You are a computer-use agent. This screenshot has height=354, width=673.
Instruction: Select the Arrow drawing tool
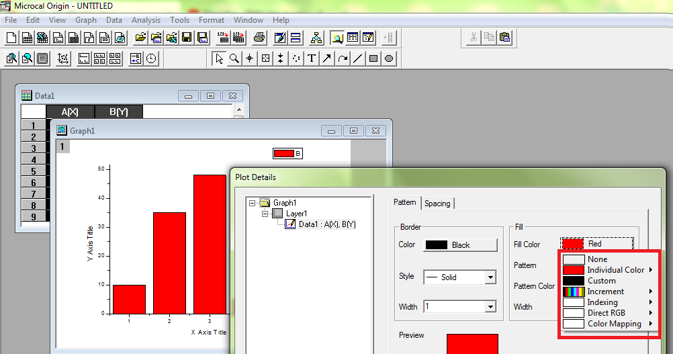tap(327, 58)
